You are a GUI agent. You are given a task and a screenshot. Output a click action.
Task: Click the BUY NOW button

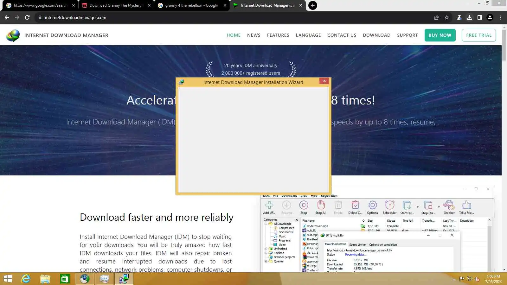[440, 35]
